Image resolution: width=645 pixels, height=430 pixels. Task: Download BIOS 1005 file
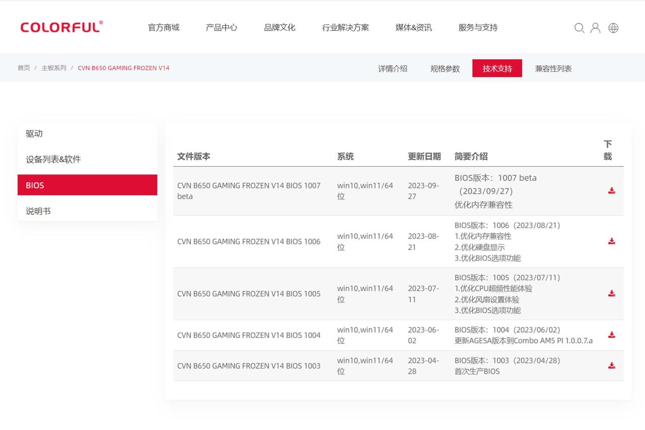tap(612, 293)
